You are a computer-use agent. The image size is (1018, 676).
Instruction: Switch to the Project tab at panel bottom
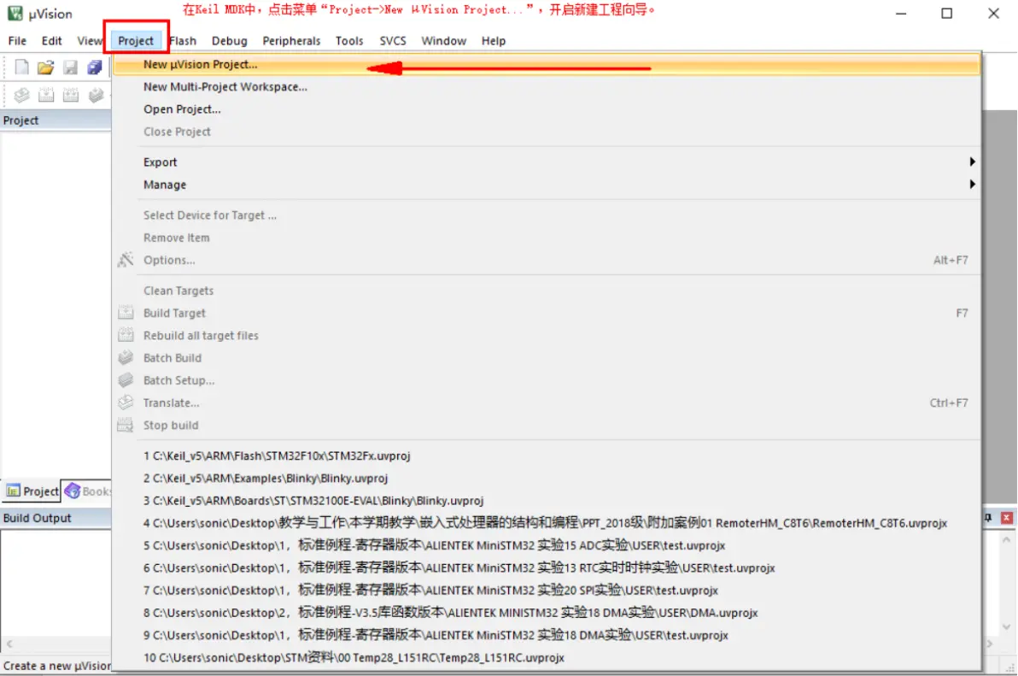(x=32, y=491)
